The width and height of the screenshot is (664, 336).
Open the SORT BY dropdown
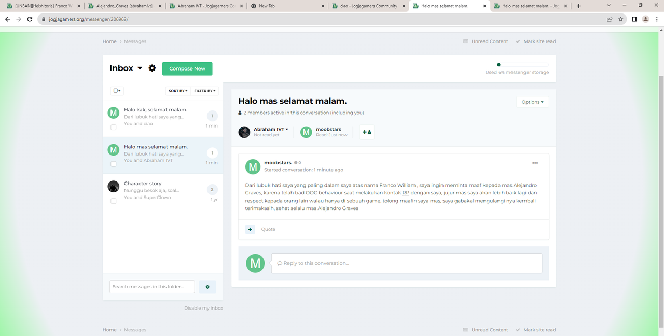point(178,91)
